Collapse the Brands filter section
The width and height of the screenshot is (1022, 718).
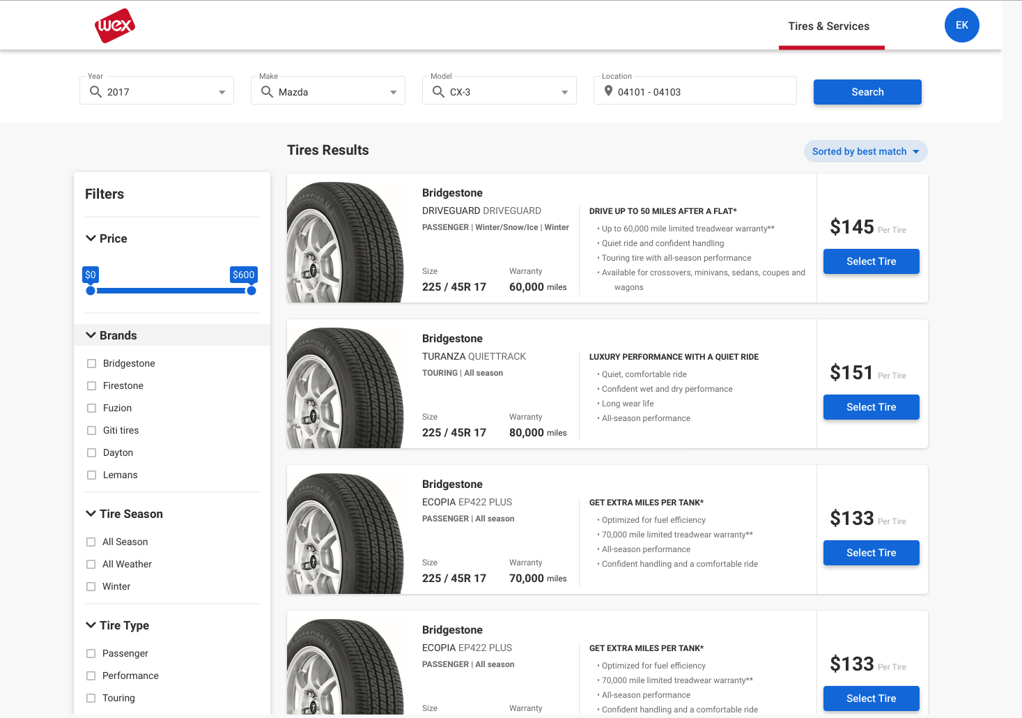pyautogui.click(x=91, y=335)
